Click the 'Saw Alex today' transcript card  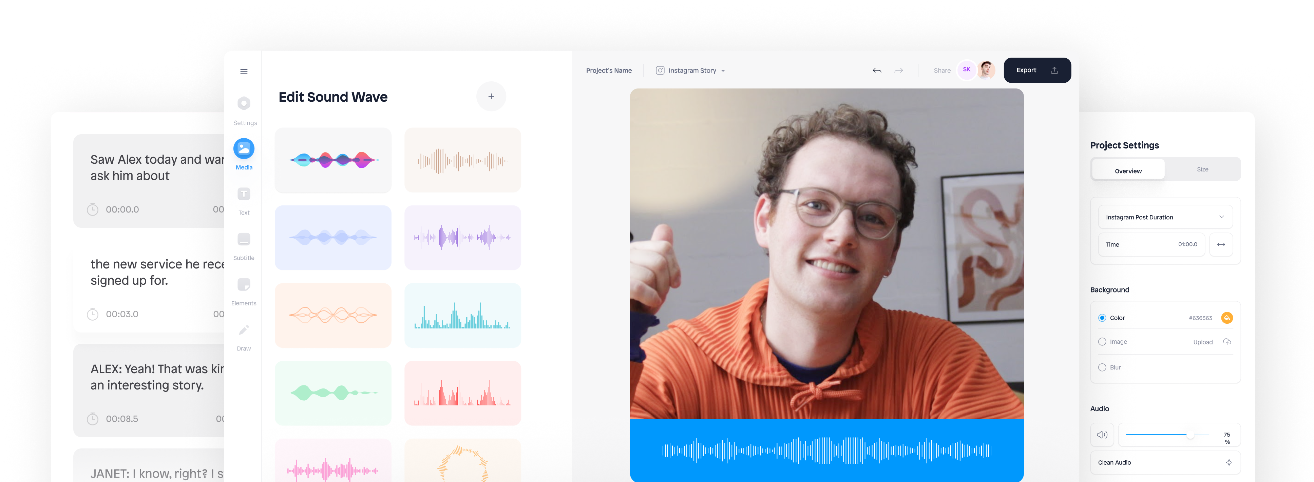point(149,181)
